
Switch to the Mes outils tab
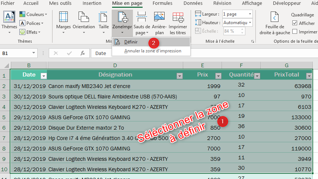[60, 3]
